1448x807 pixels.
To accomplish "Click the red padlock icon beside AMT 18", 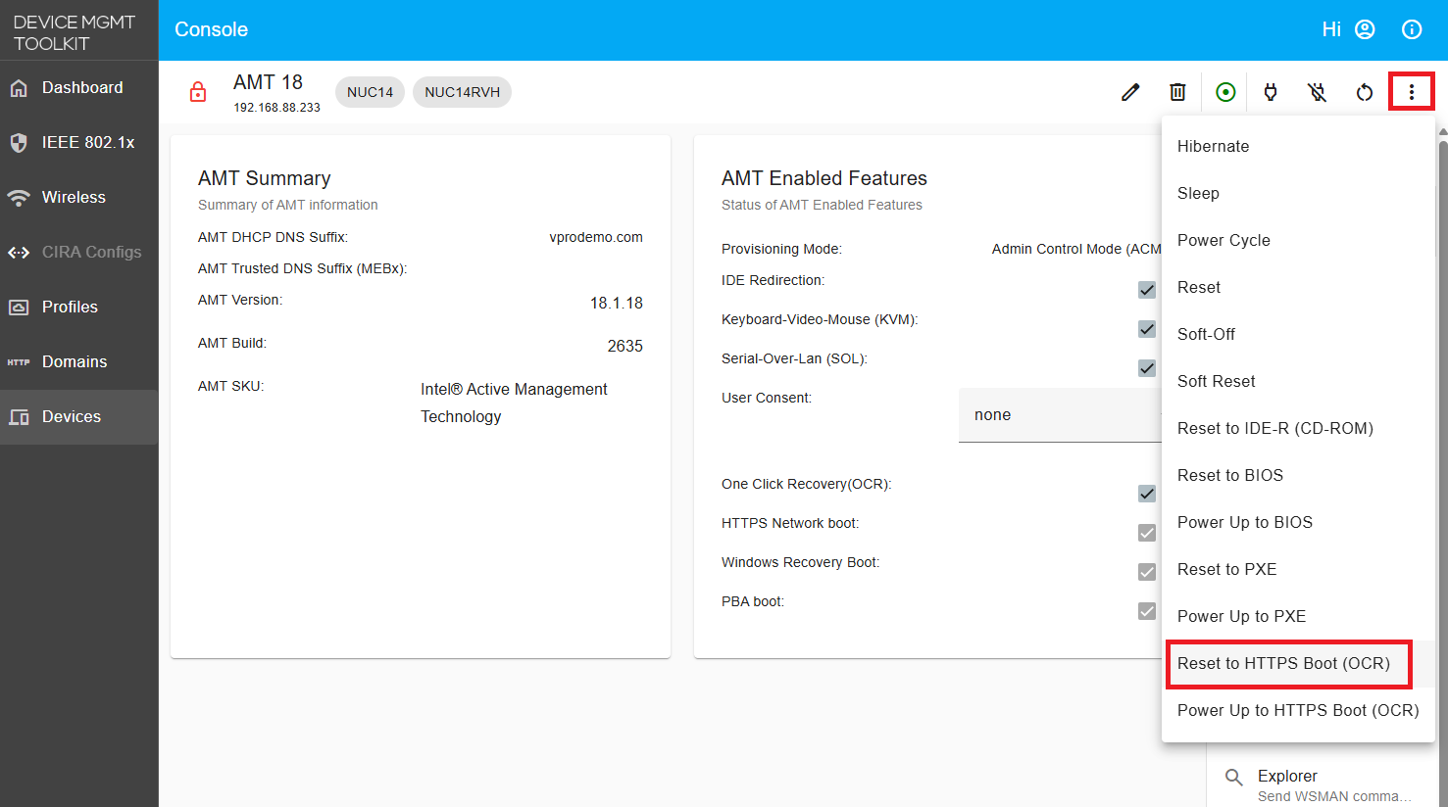I will [x=197, y=91].
